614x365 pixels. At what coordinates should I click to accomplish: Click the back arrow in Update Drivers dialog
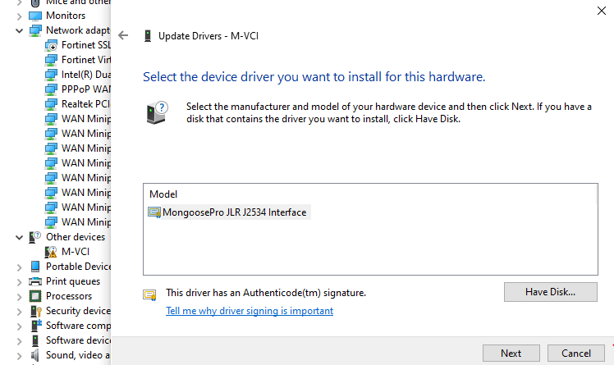point(123,35)
